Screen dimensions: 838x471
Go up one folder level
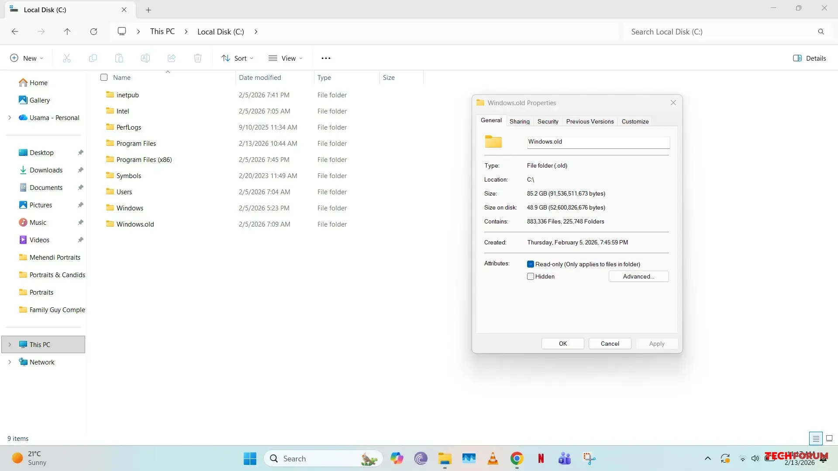pos(67,31)
